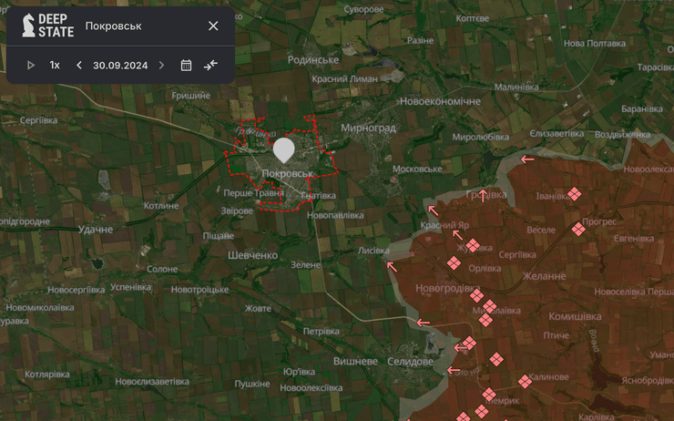Click the Покровськ search field text
This screenshot has width=674, height=421.
pyautogui.click(x=113, y=26)
